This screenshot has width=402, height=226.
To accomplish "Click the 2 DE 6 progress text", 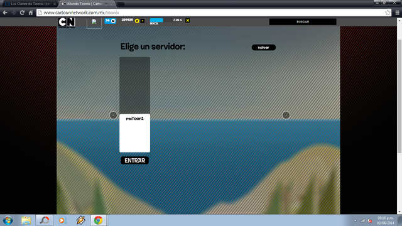I will (x=177, y=20).
